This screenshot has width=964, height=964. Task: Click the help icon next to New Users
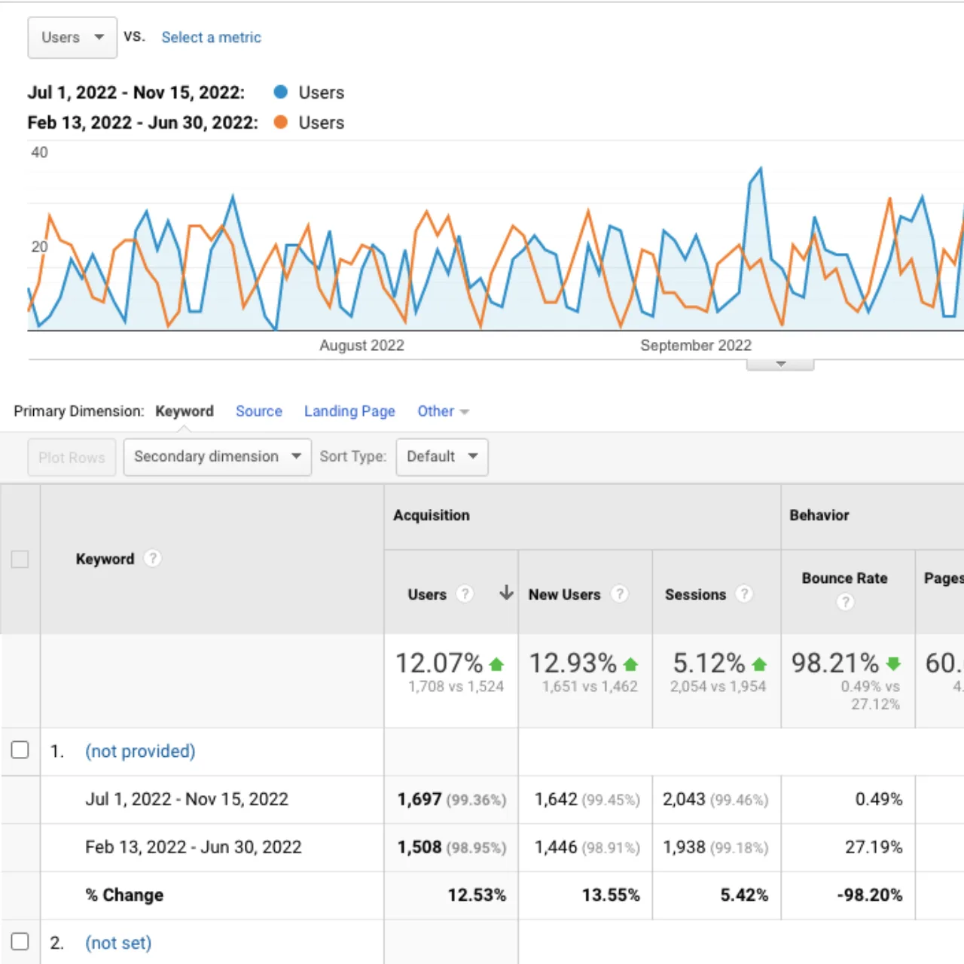(x=620, y=593)
